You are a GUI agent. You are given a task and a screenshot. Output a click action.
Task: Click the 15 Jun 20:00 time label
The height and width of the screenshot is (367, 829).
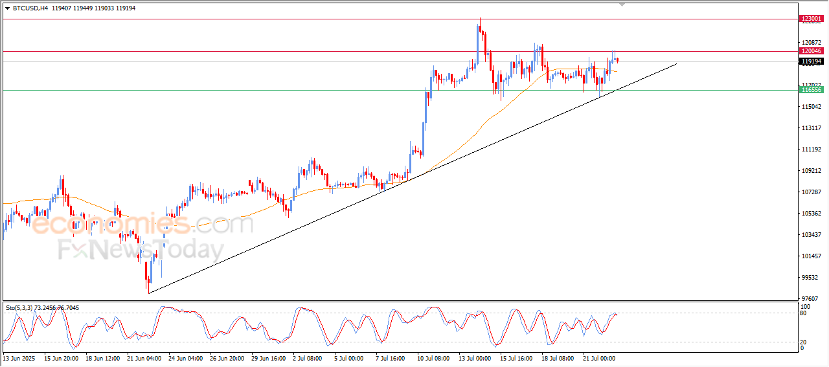click(61, 357)
